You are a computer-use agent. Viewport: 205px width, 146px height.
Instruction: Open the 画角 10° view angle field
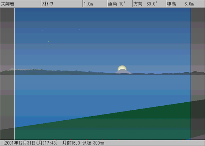point(120,4)
